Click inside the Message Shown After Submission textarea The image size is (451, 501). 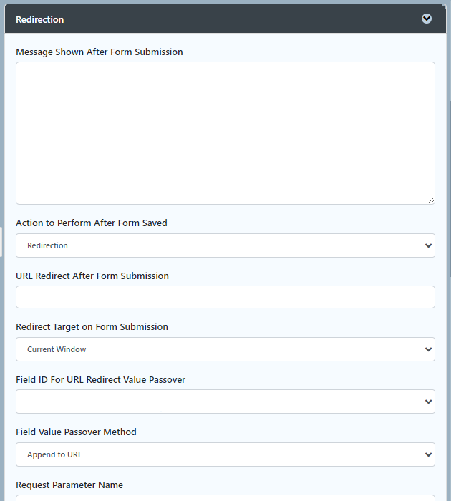pyautogui.click(x=225, y=132)
